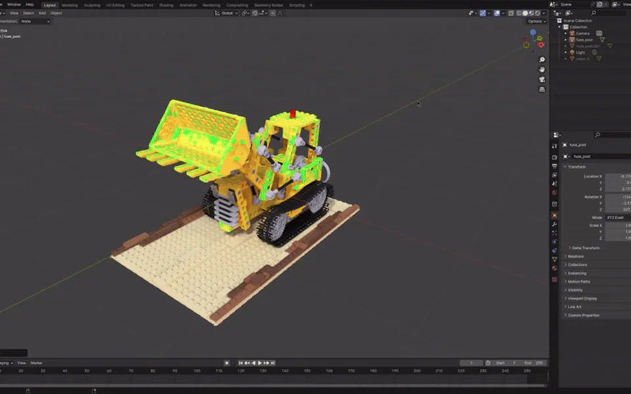Open object types visibility selector
The image size is (631, 394).
click(x=473, y=13)
